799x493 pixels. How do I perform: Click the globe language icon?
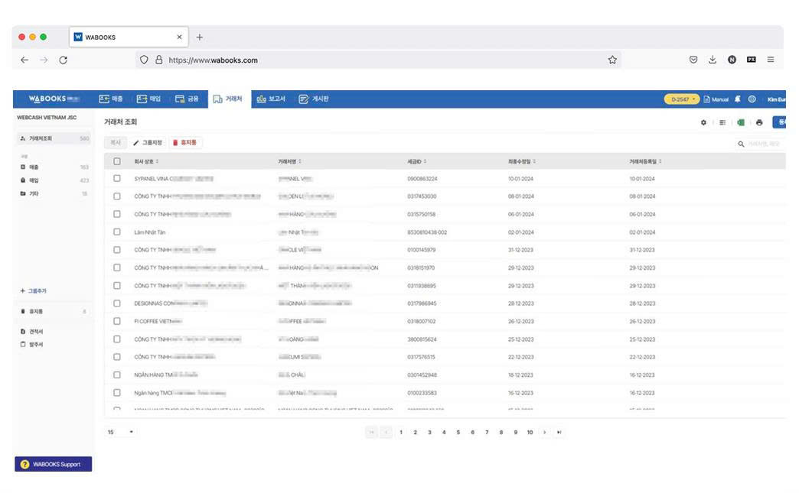point(752,99)
